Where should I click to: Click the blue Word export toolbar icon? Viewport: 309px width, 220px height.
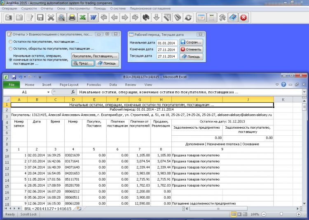point(93,18)
